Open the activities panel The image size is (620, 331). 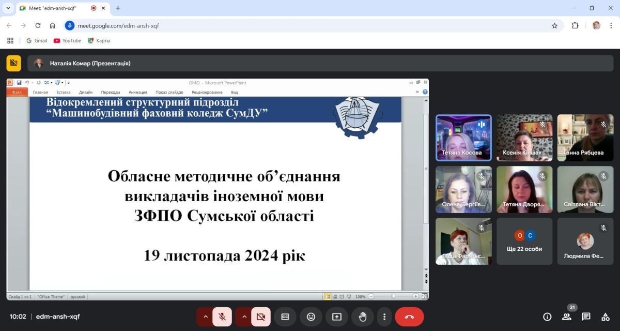coord(606,317)
